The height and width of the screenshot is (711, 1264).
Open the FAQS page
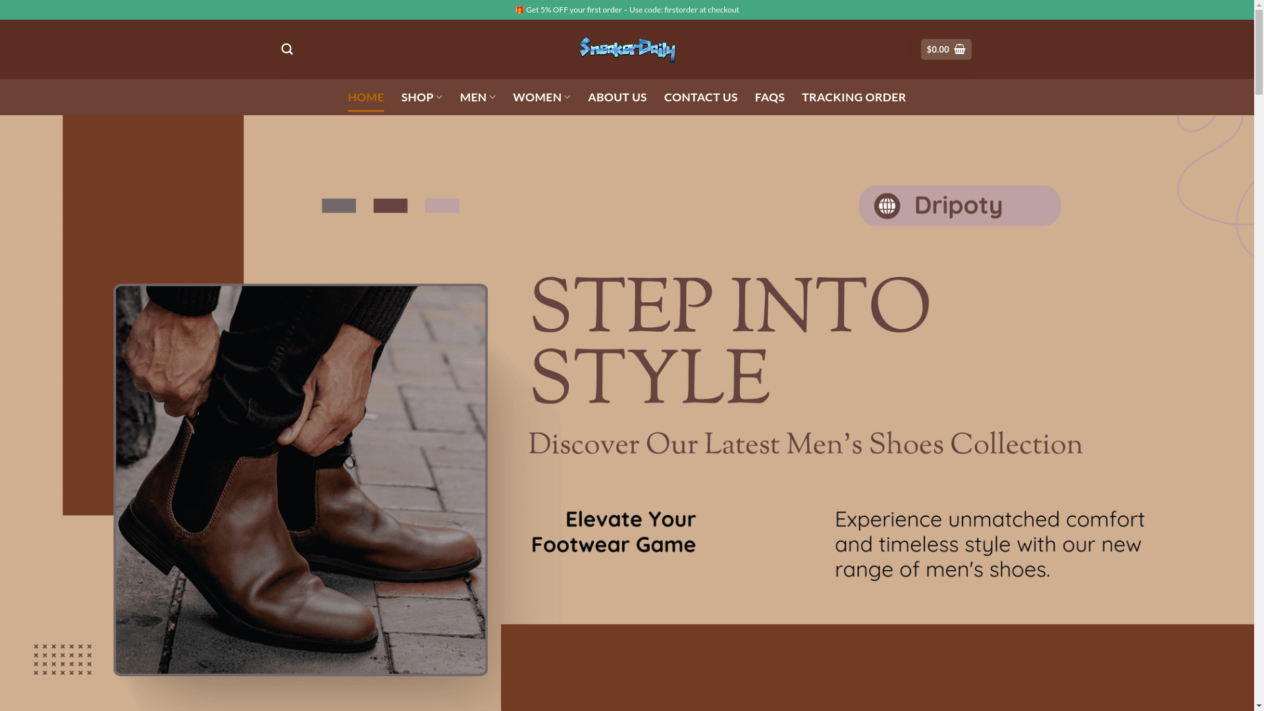tap(770, 97)
